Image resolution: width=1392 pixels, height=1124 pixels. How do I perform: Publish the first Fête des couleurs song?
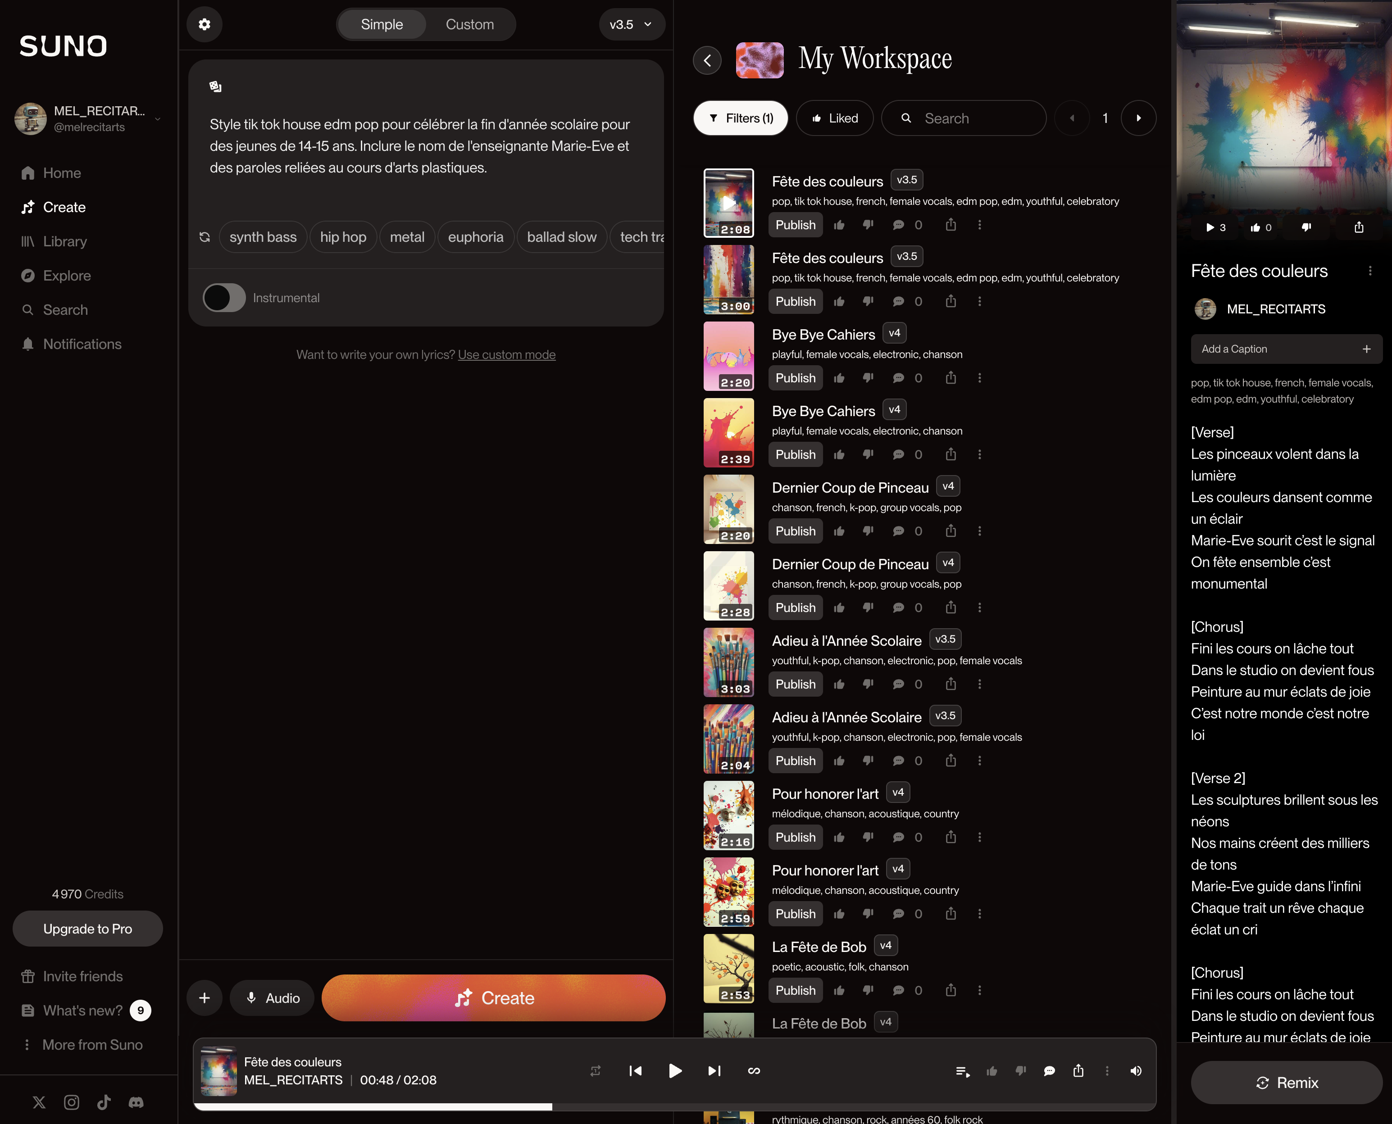[x=796, y=225]
